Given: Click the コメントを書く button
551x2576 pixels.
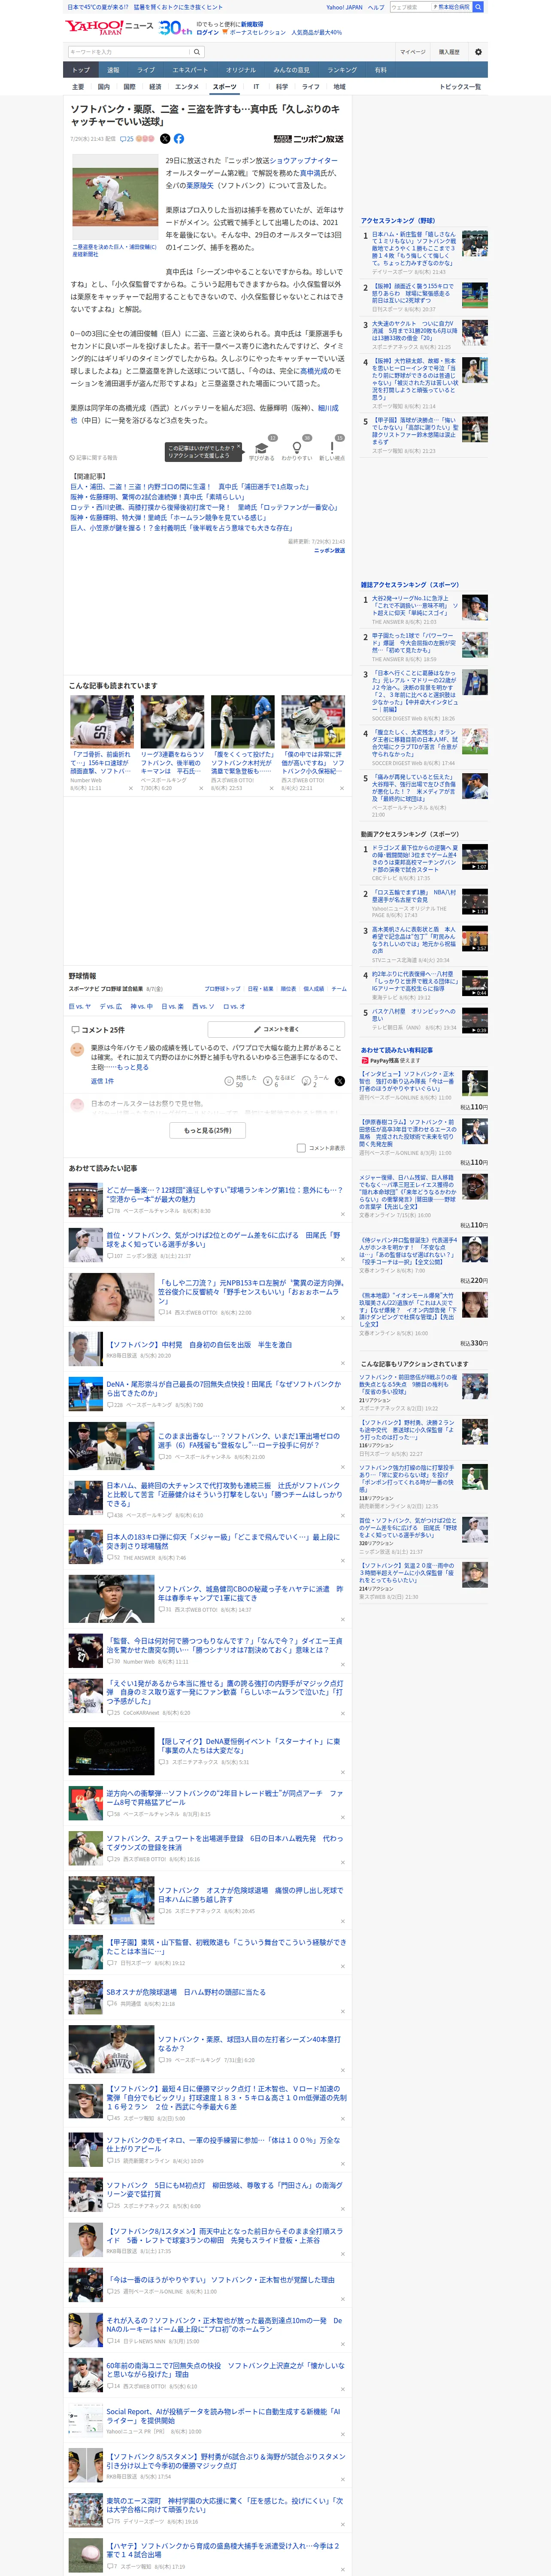Looking at the screenshot, I should [276, 1029].
